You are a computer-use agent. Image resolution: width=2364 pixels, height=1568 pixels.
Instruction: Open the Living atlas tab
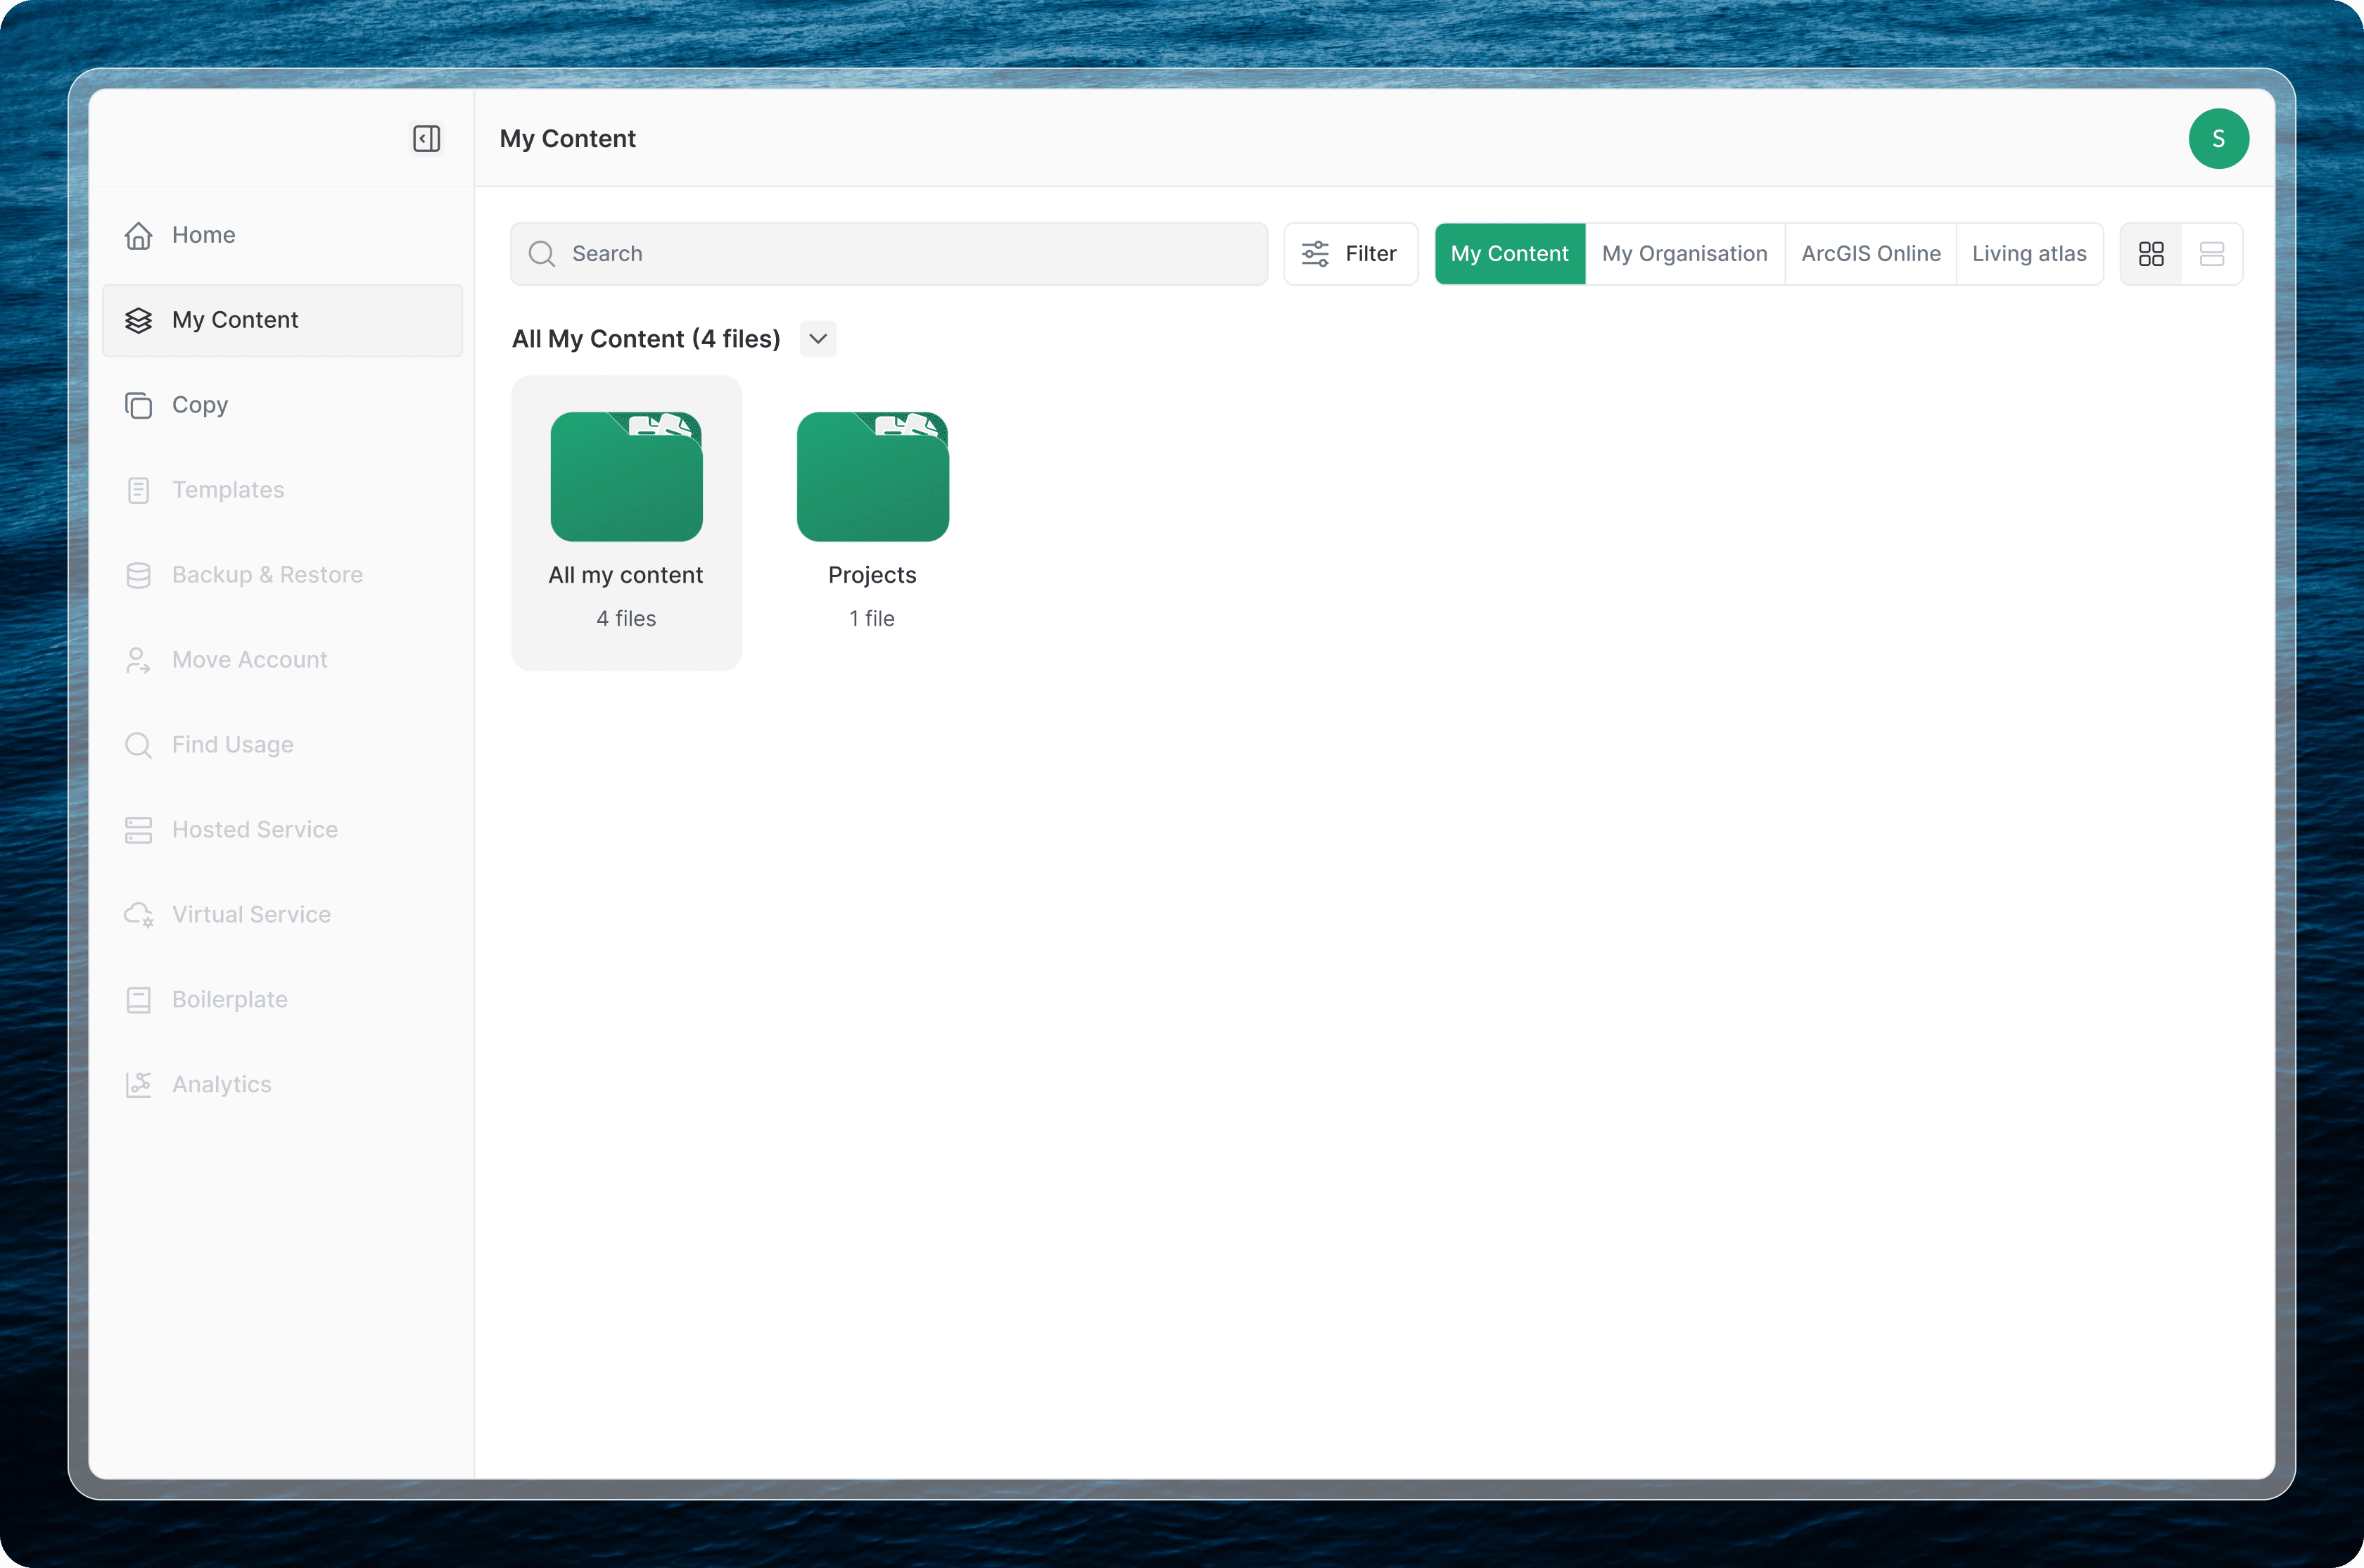click(x=2028, y=254)
